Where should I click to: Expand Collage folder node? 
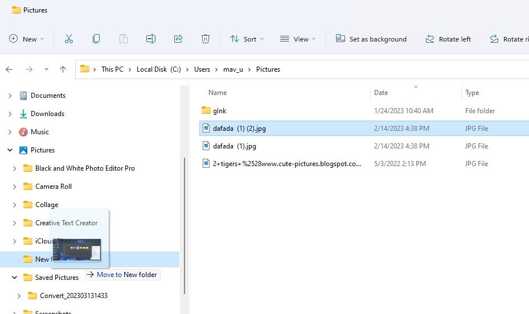14,205
